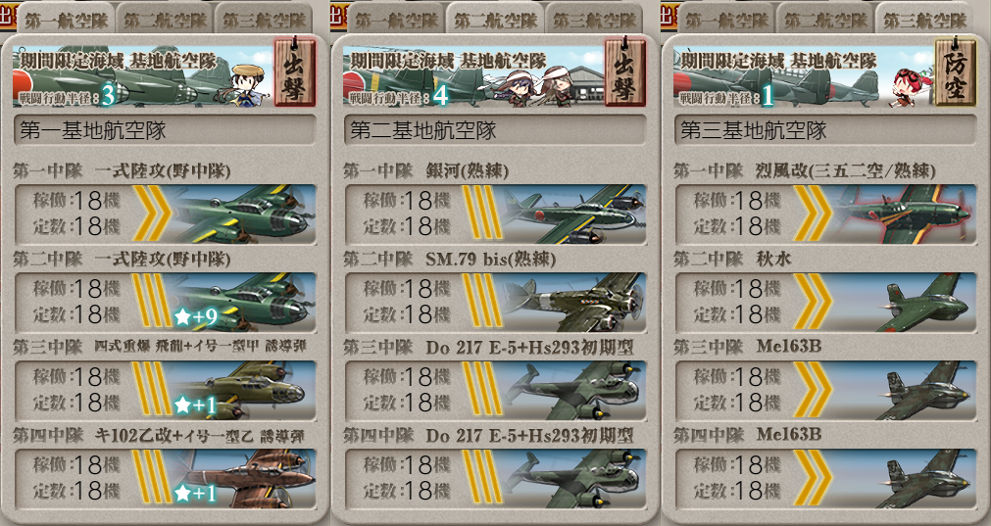991x526 pixels.
Task: Switch to 第二航空隊 tab in left panel
Action: pos(166,20)
